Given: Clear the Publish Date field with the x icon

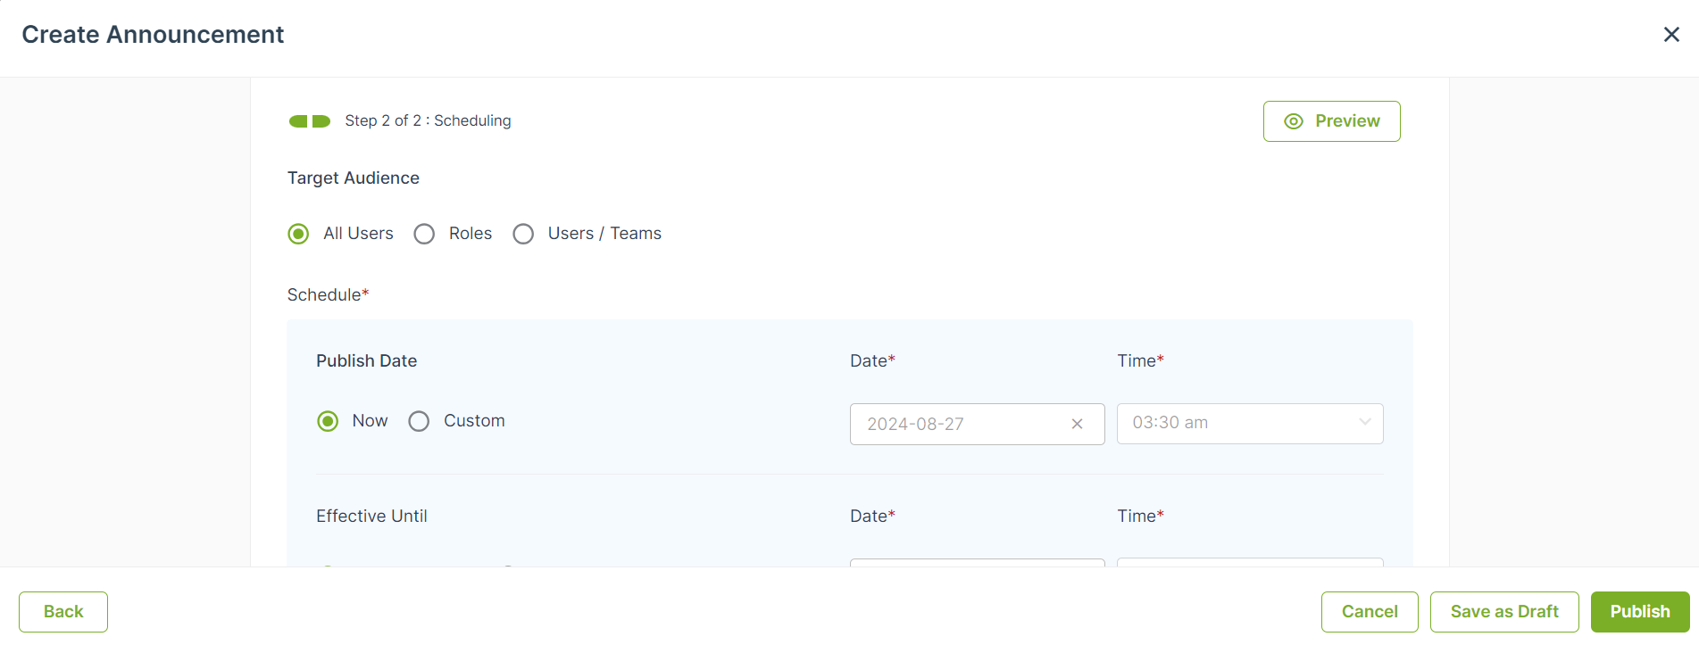Looking at the screenshot, I should (1077, 424).
